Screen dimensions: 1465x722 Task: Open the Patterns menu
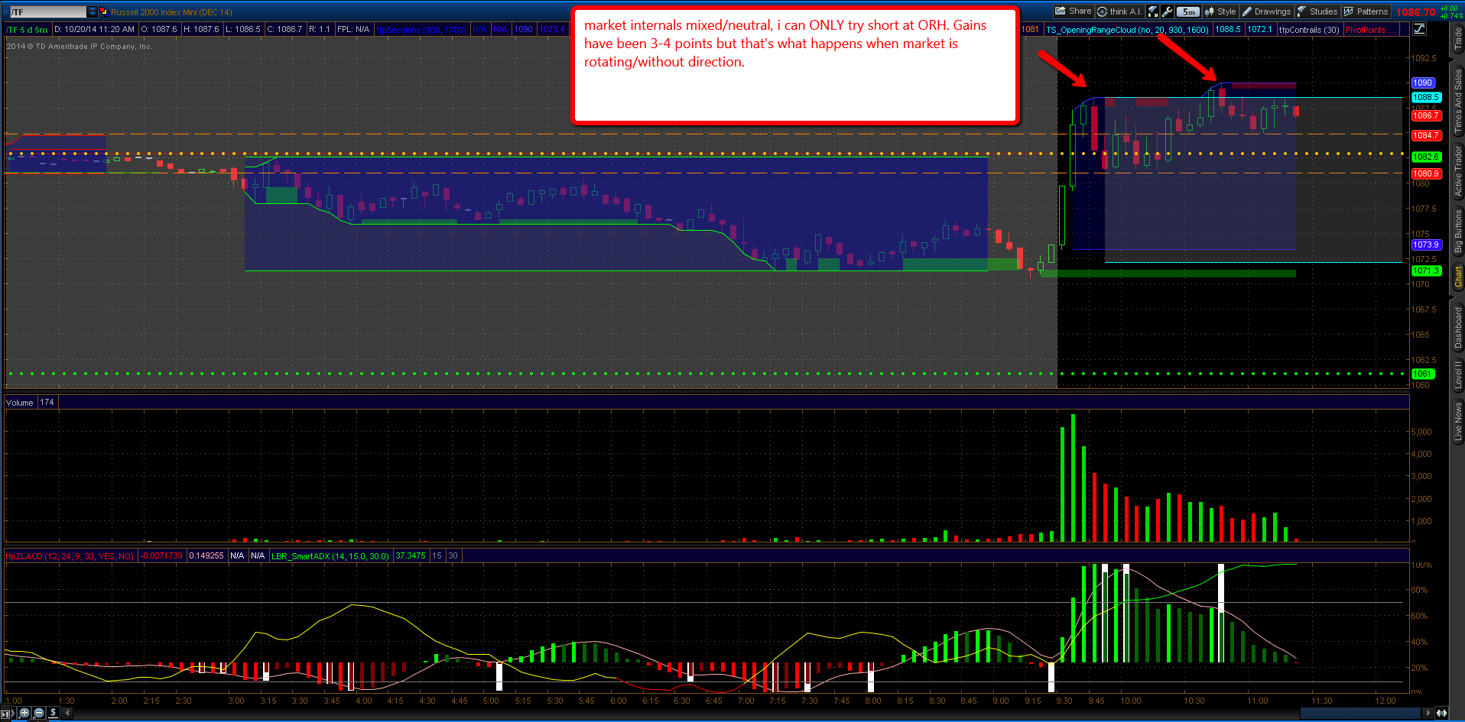pos(1366,11)
